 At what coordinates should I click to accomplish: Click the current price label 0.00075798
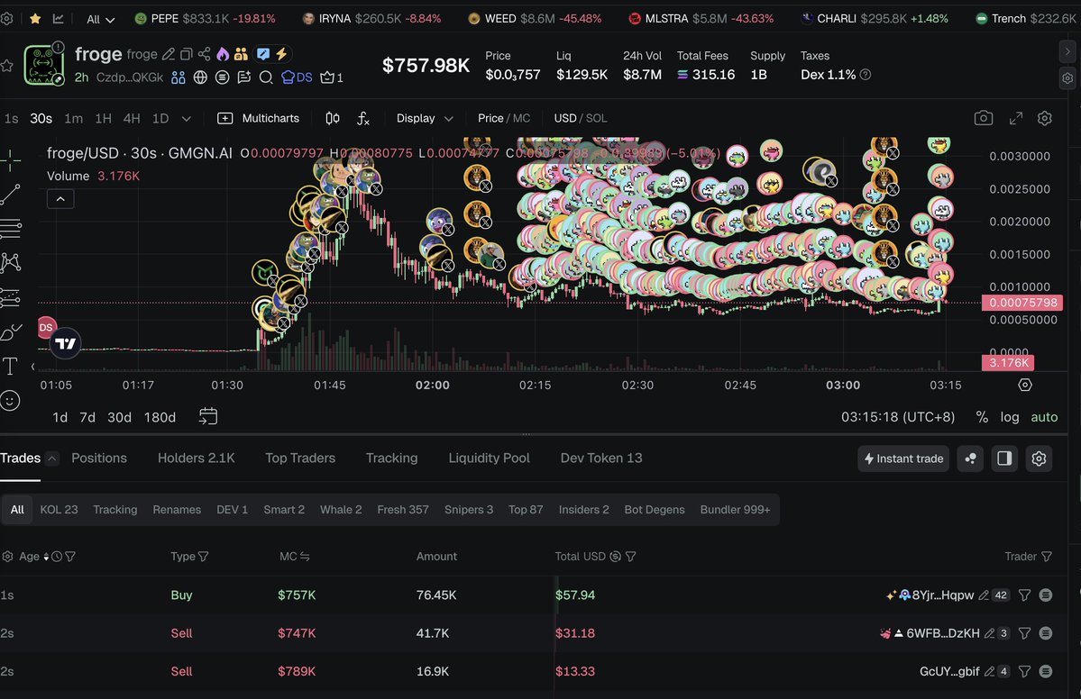pos(1022,303)
